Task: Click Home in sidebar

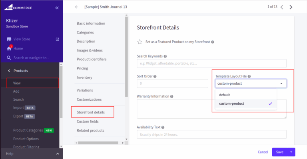Action: pos(18,48)
